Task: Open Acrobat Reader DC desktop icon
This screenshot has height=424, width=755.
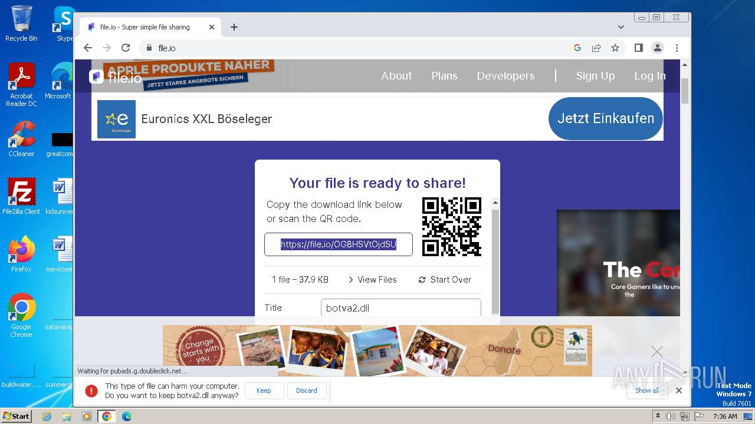Action: click(21, 85)
